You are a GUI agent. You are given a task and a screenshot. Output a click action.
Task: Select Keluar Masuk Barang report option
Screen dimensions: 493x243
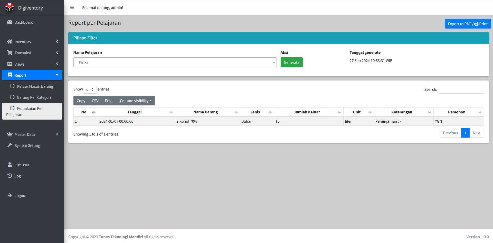[x=35, y=86]
